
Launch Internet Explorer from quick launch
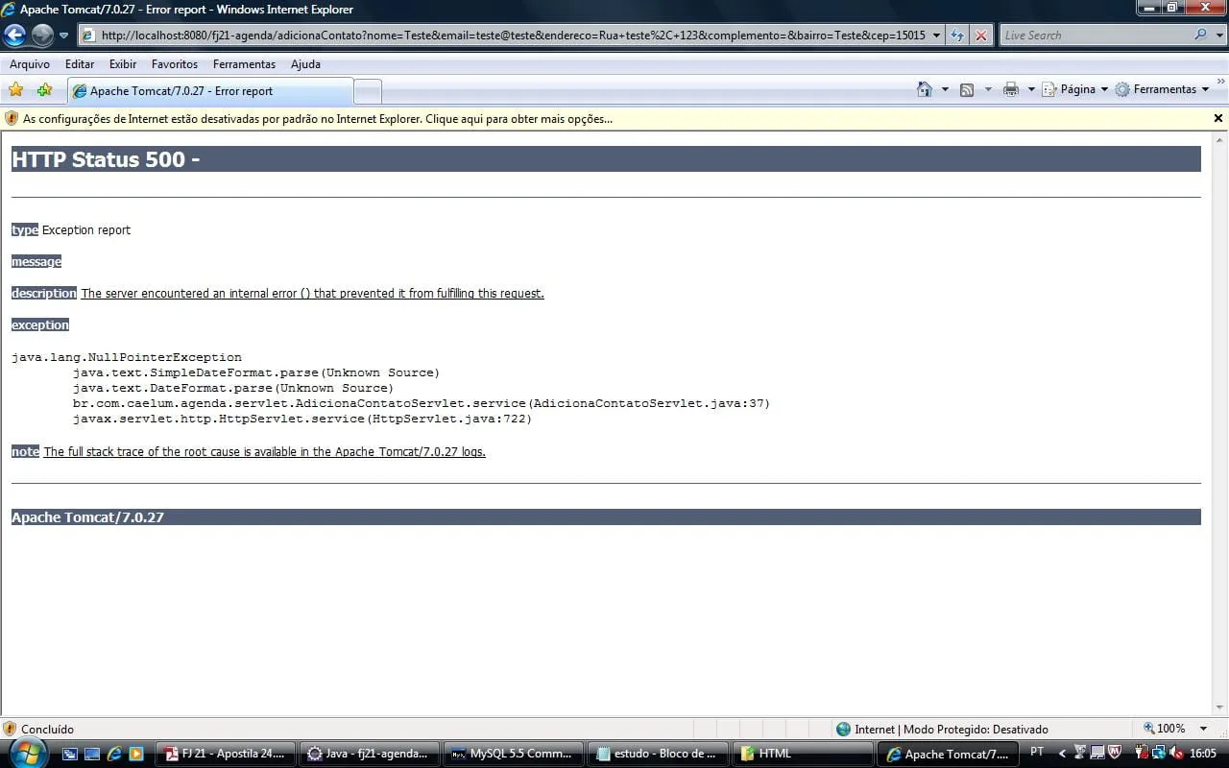click(114, 754)
